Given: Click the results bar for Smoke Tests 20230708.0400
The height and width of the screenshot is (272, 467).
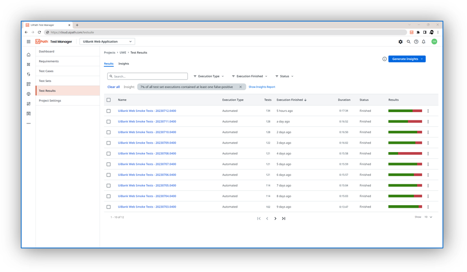Looking at the screenshot, I should pos(405,153).
